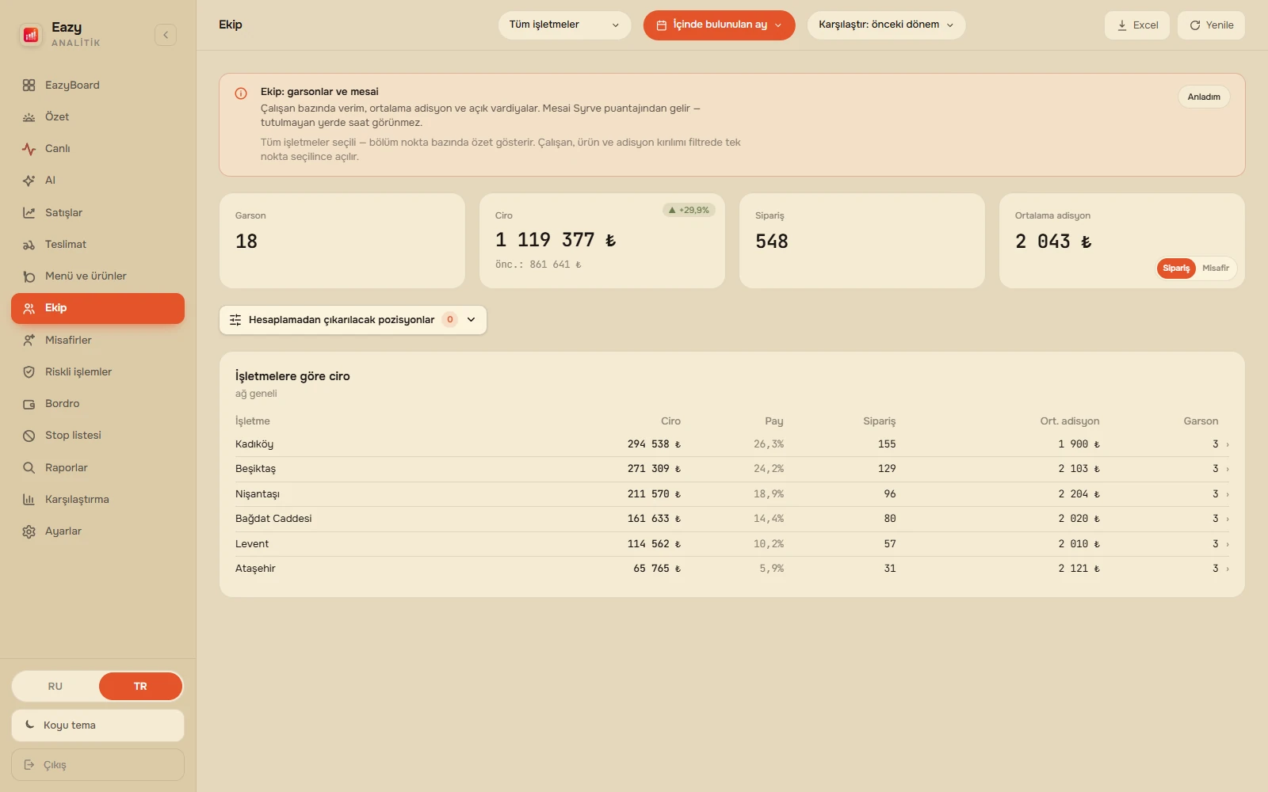Viewport: 1268px width, 792px height.
Task: Click the Riskli işlemler shield icon
Action: tap(29, 372)
